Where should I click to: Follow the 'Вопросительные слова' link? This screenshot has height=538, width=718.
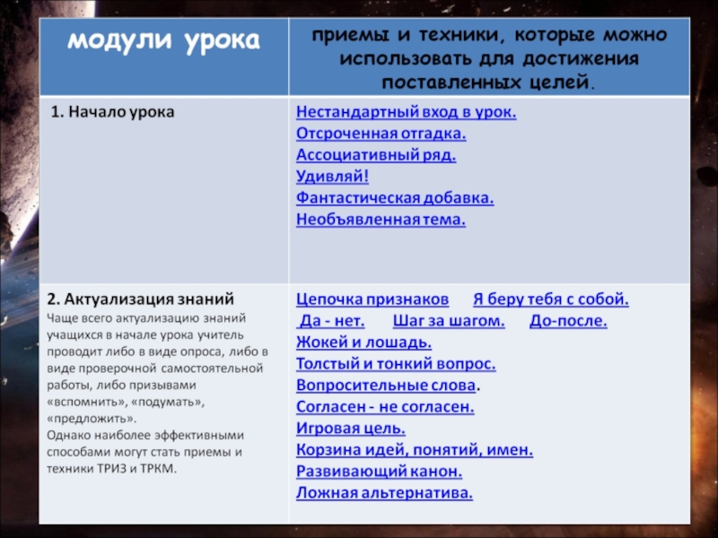386,386
